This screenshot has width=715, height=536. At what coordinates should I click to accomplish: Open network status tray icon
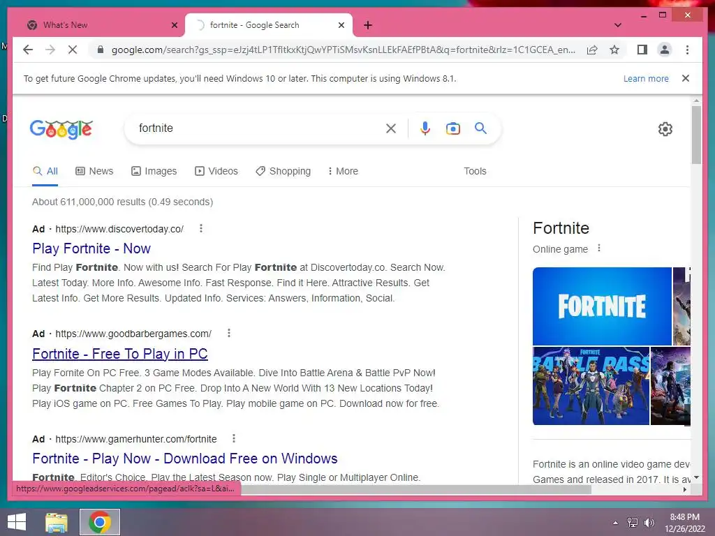pos(633,523)
